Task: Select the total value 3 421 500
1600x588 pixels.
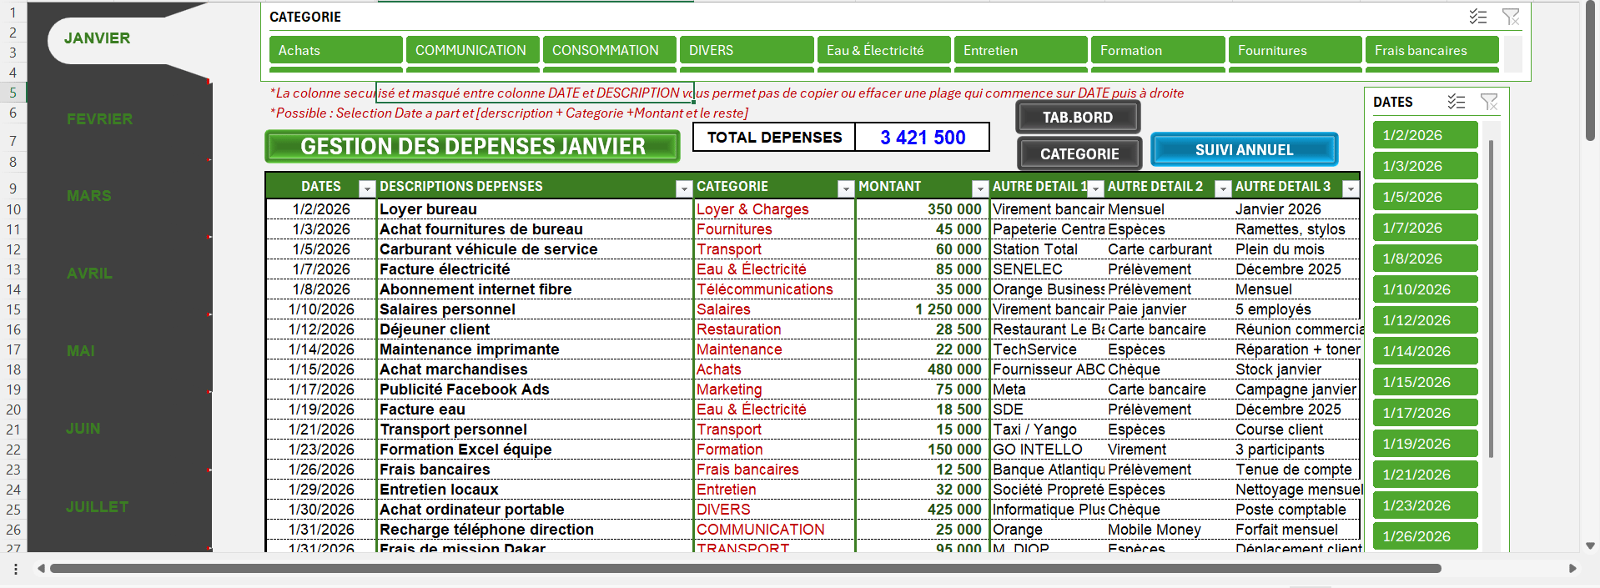Action: point(923,138)
